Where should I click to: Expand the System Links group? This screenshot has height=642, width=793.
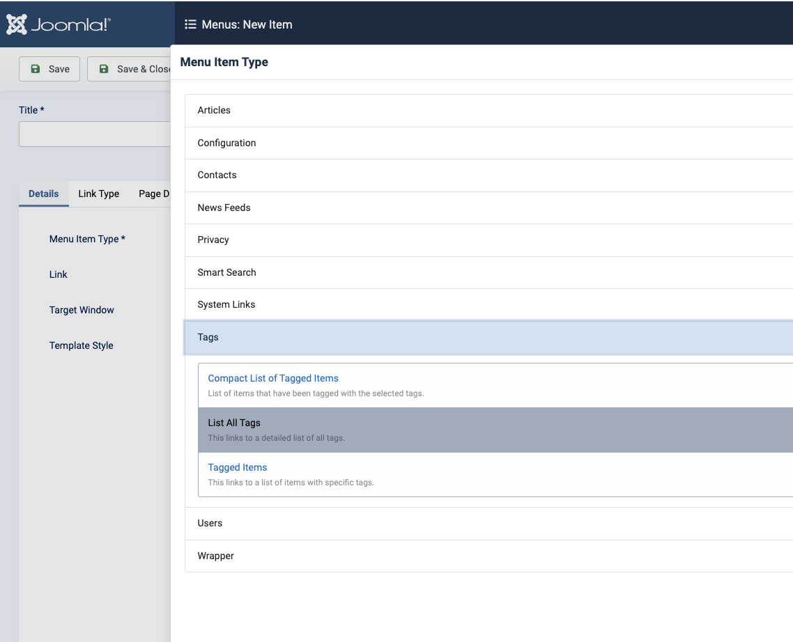pyautogui.click(x=489, y=304)
